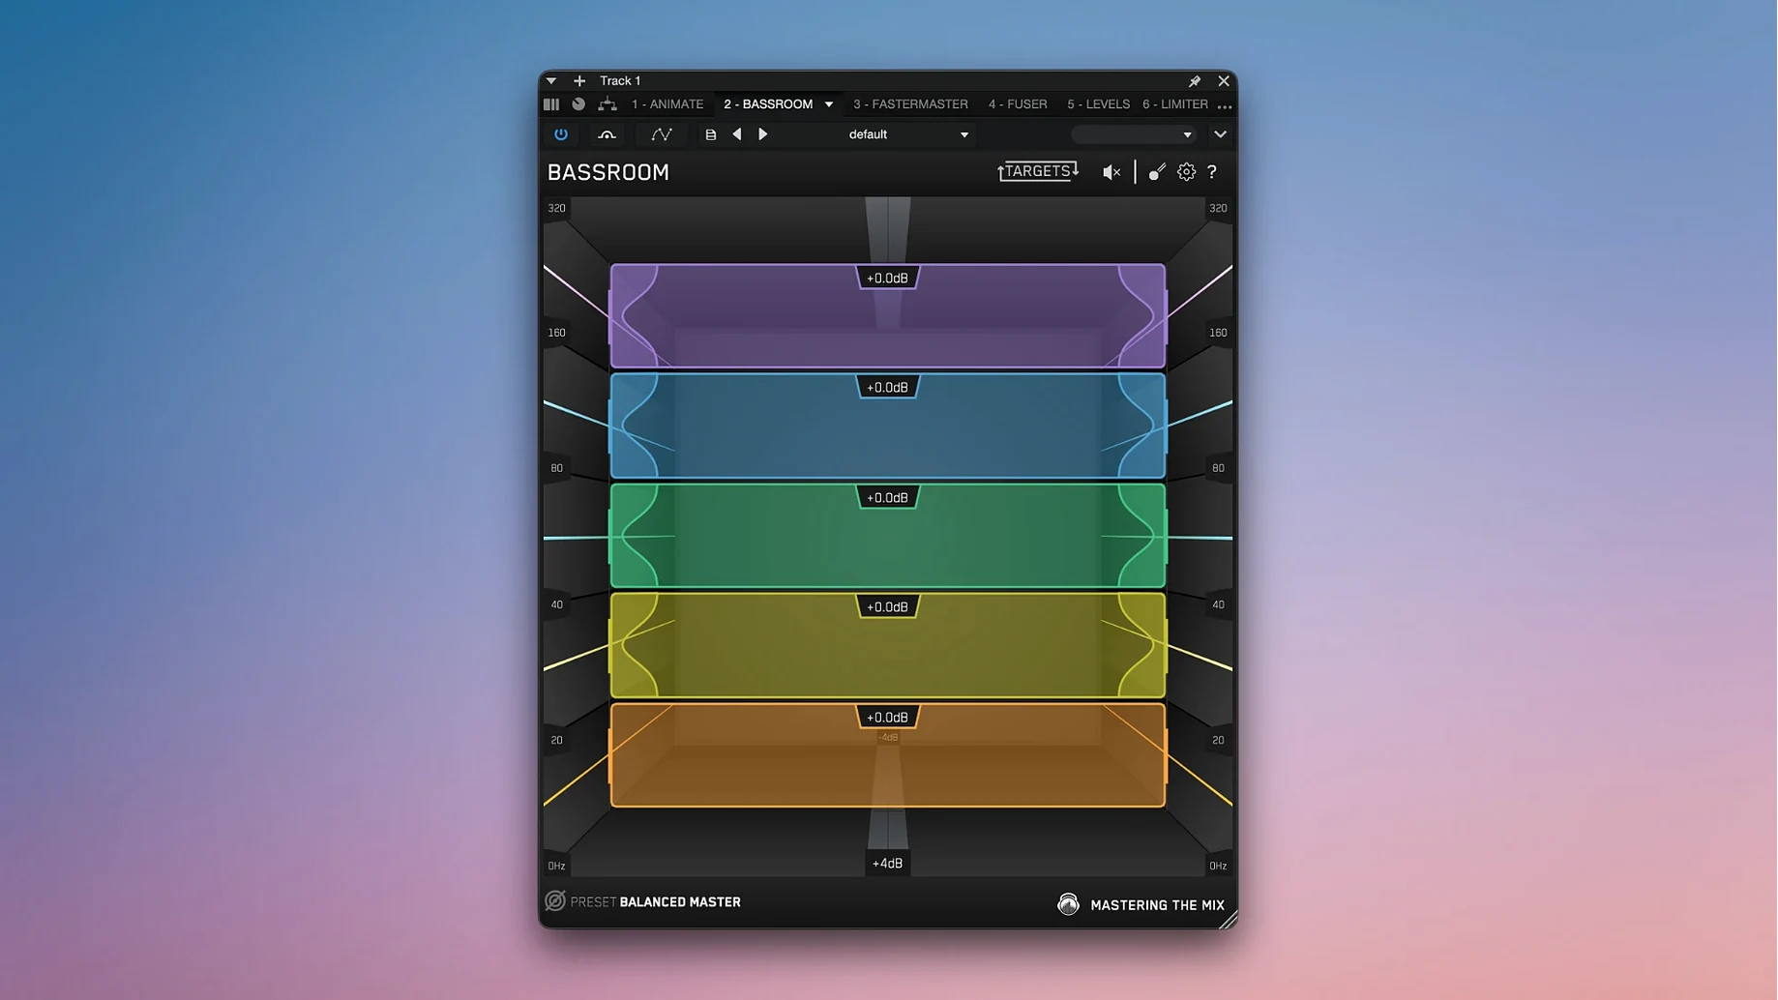1778x1000 pixels.
Task: Select the green band gain label +0.0dB
Action: pyautogui.click(x=887, y=498)
